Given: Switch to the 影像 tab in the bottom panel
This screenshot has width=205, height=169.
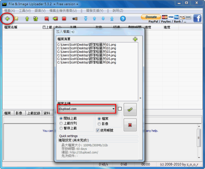Looking at the screenshot, I should [x=19, y=113].
